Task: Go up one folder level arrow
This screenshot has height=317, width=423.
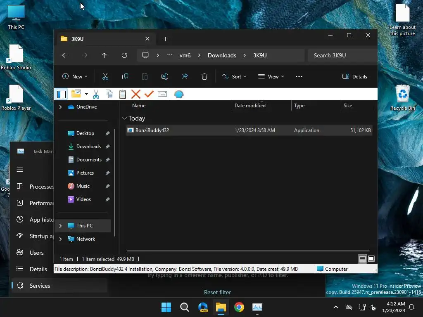Action: pos(105,55)
